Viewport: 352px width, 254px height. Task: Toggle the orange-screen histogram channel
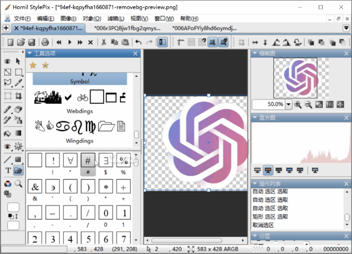pyautogui.click(x=268, y=170)
